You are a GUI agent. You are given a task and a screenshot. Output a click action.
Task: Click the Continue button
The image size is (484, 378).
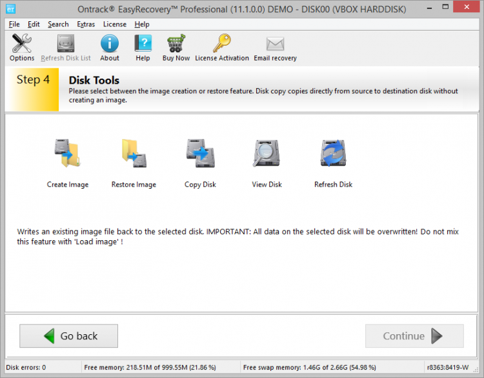[414, 335]
